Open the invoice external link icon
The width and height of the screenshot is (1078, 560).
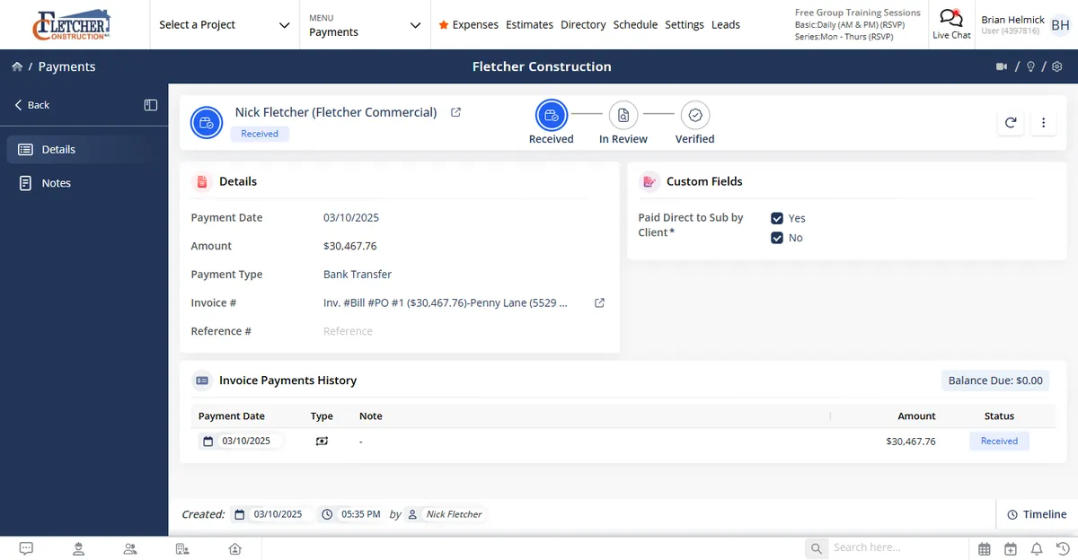600,303
